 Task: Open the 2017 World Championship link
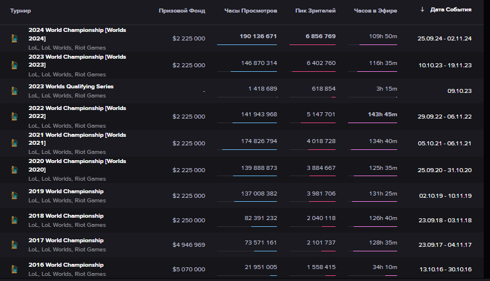click(x=66, y=241)
